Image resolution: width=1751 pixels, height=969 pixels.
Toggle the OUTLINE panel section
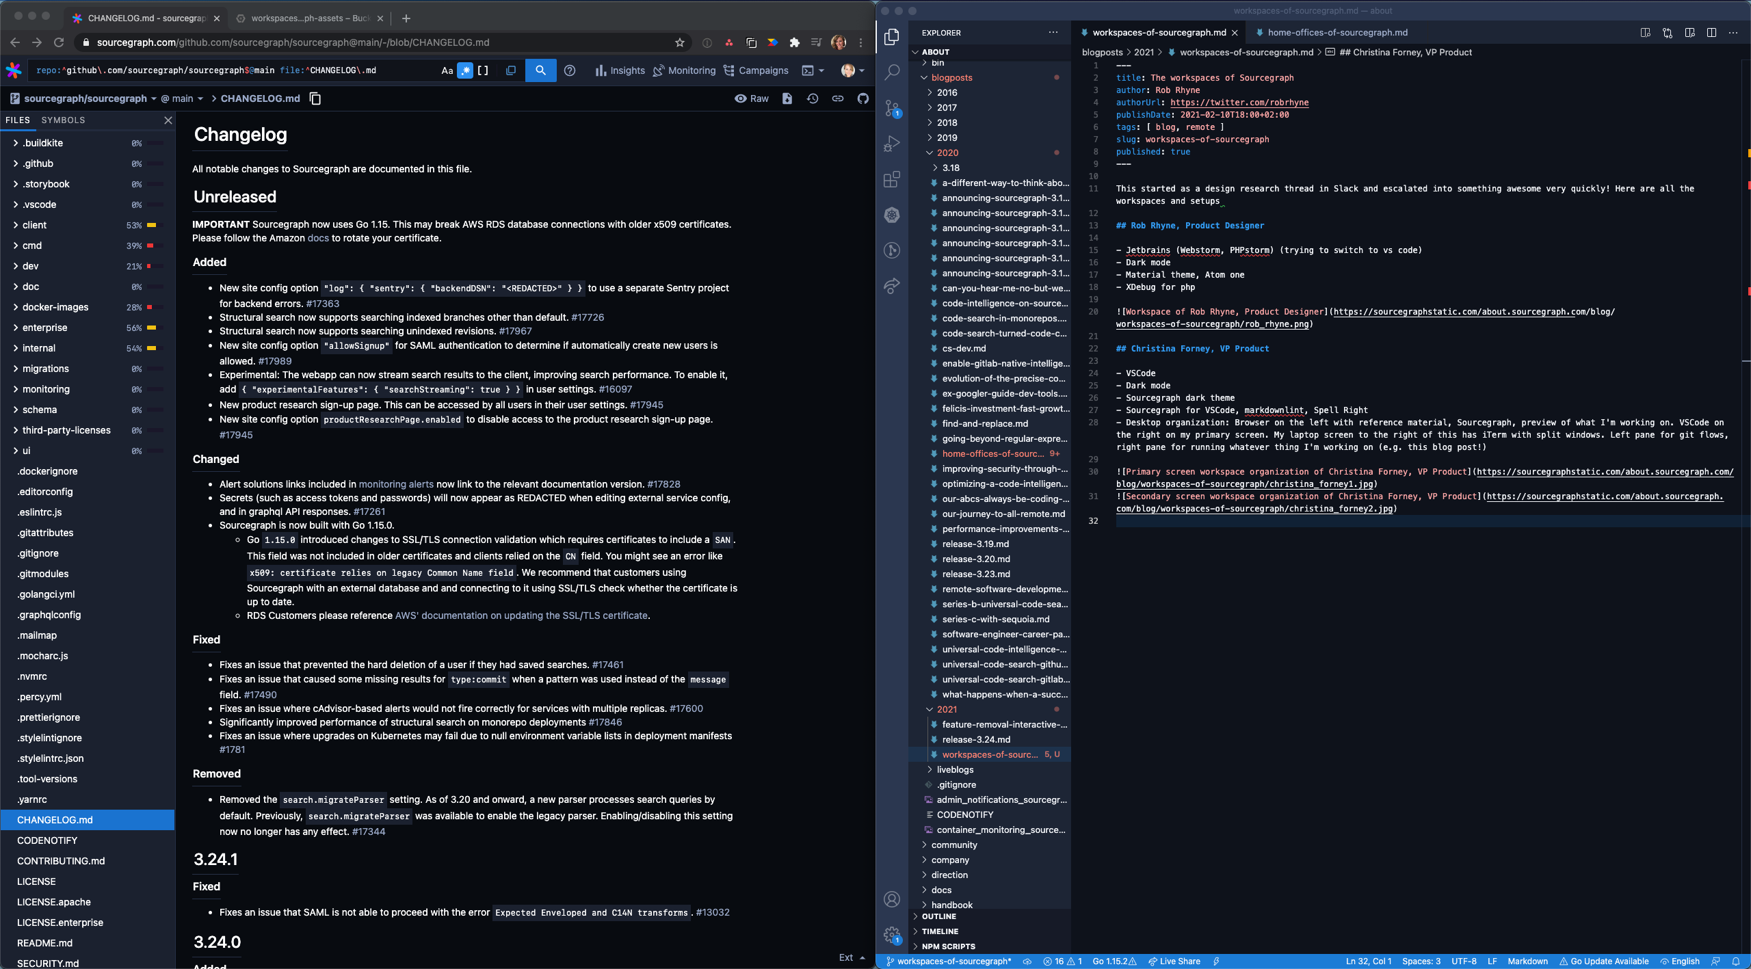pyautogui.click(x=938, y=916)
